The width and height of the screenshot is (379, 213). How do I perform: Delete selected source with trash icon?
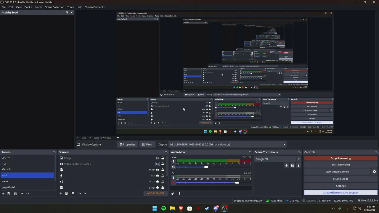coord(66,193)
